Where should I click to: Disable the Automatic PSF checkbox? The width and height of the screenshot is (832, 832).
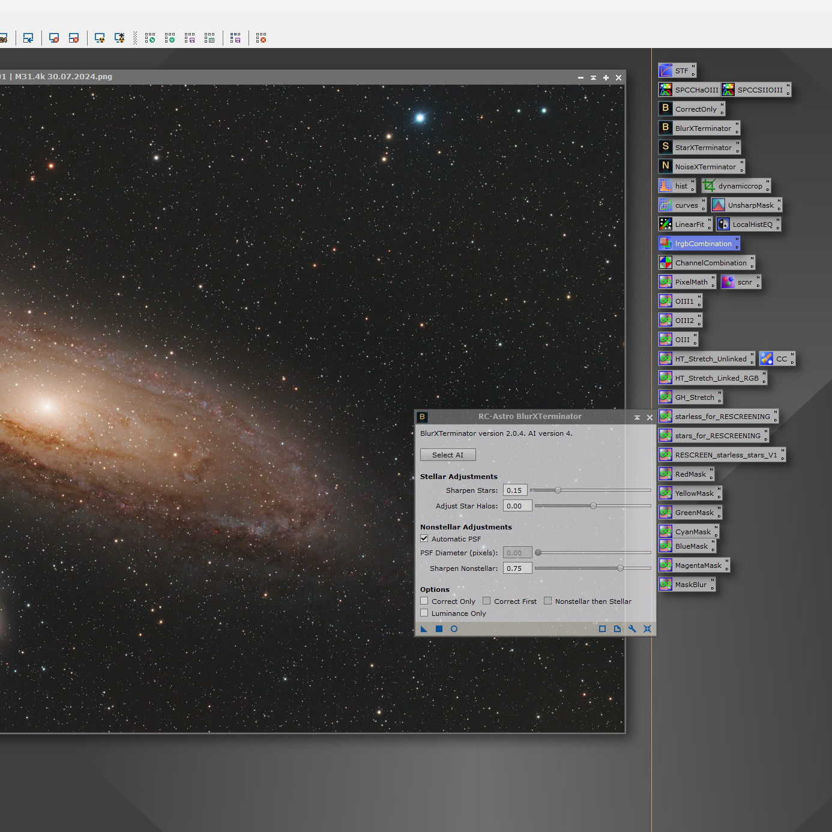(424, 538)
